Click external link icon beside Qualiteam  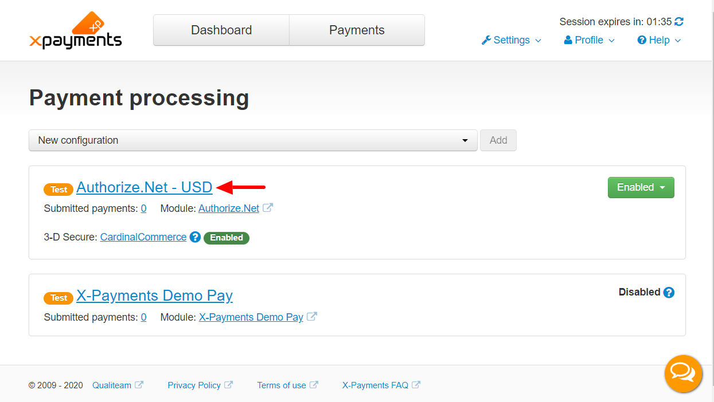(139, 385)
